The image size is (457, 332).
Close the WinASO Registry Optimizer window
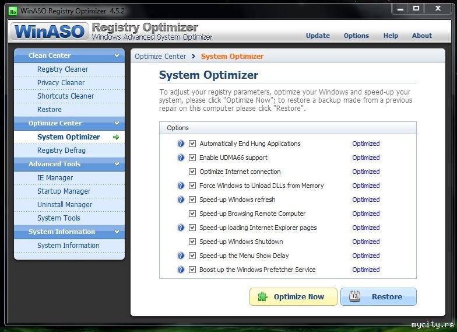tap(438, 9)
